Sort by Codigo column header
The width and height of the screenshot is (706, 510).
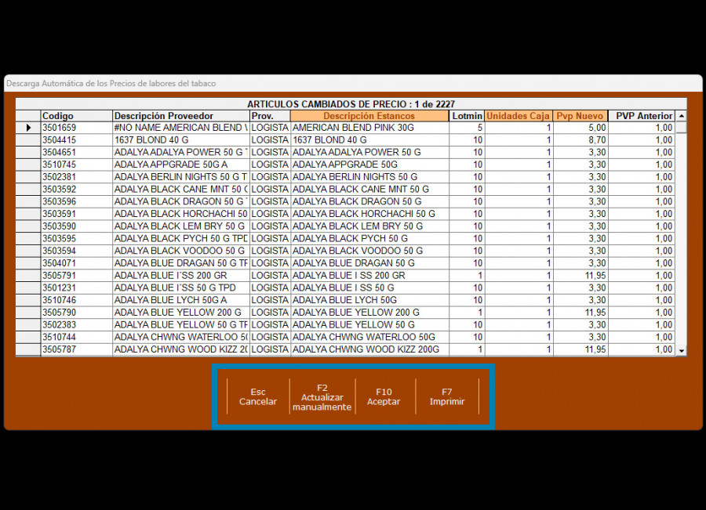point(76,116)
